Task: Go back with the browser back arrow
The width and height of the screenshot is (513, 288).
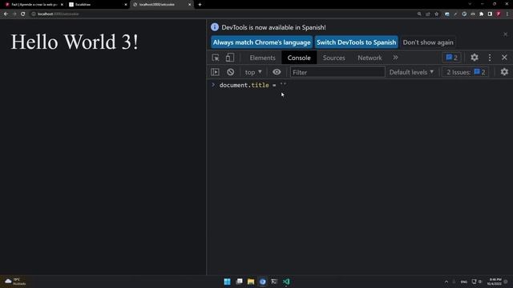Action: (x=6, y=14)
